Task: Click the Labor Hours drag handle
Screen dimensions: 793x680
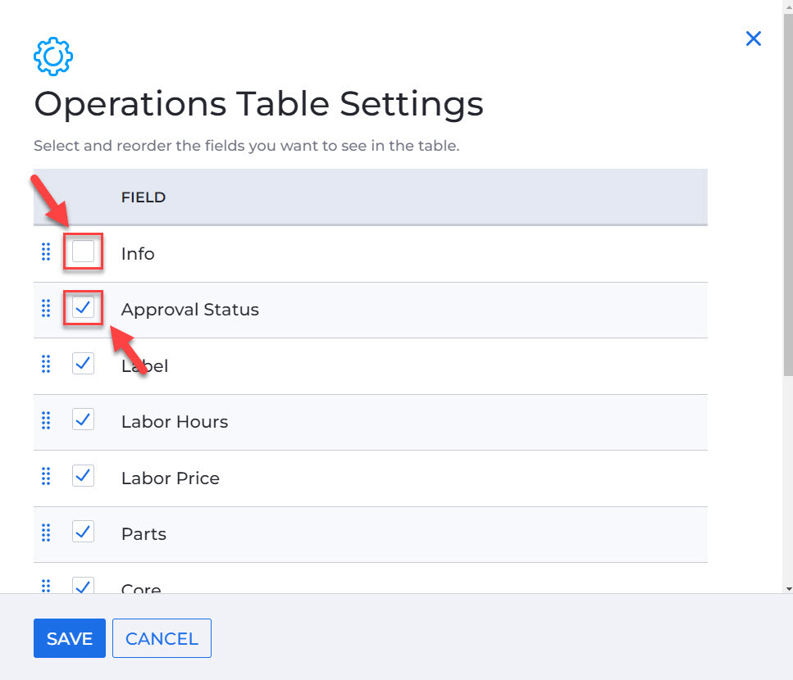Action: [46, 421]
